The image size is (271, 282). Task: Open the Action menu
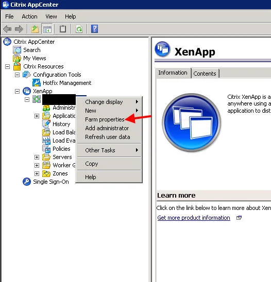pos(29,16)
